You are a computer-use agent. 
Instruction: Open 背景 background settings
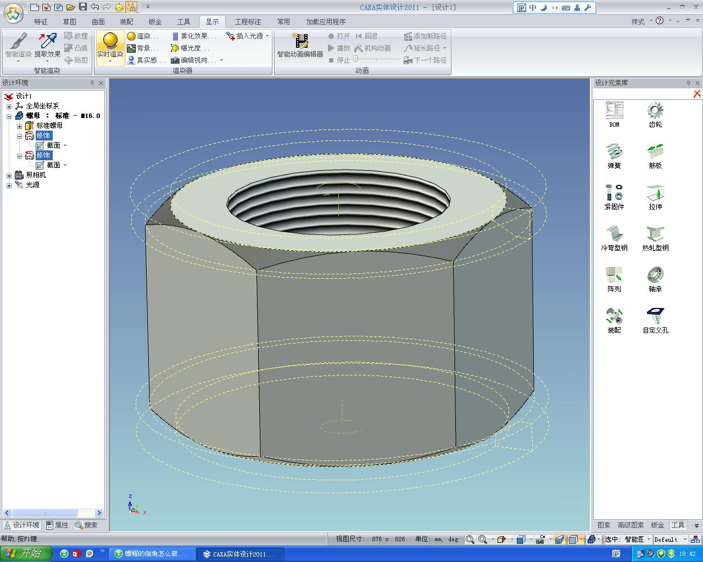tap(143, 48)
